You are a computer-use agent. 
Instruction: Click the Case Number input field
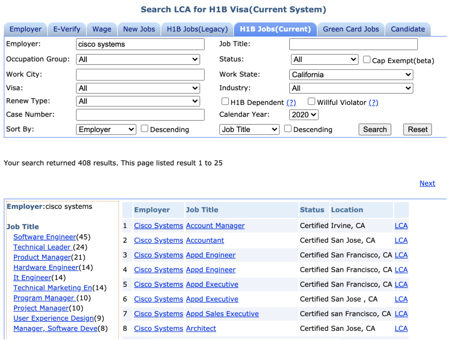[x=140, y=115]
